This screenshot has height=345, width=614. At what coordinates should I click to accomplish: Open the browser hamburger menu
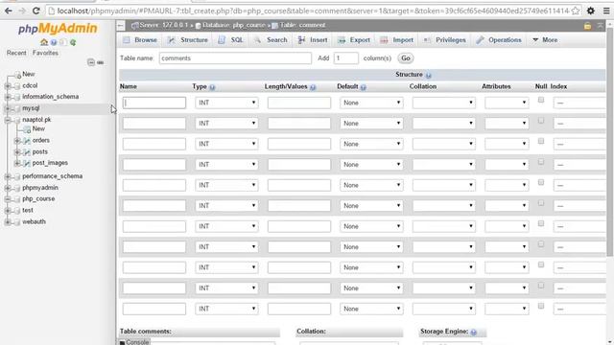(606, 11)
